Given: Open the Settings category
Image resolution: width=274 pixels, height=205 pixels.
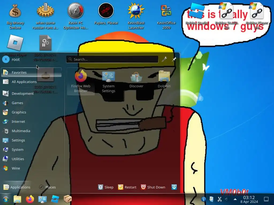Looking at the screenshot, I should 31,140.
